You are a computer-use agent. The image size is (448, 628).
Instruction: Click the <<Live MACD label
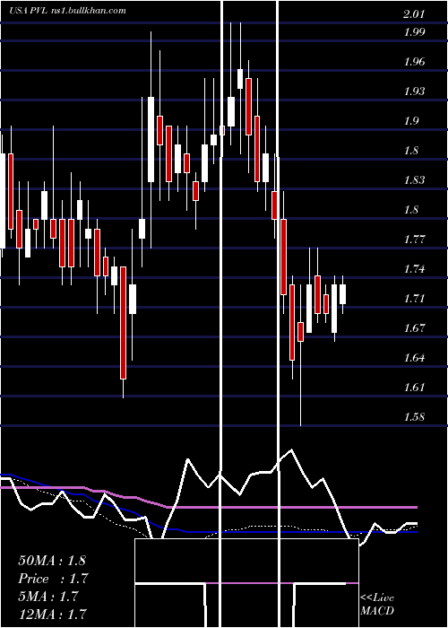pos(377,605)
